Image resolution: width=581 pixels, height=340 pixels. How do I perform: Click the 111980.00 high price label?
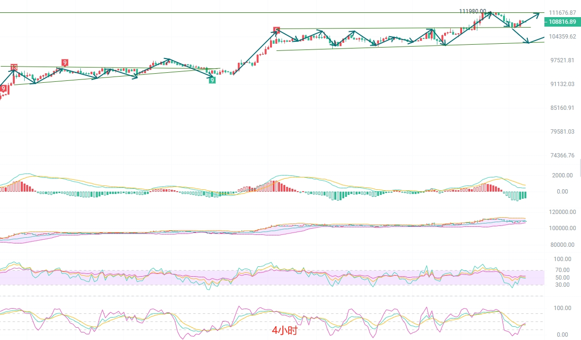click(473, 11)
